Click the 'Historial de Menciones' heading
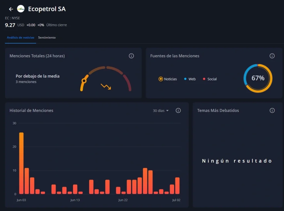The width and height of the screenshot is (284, 211). [x=31, y=110]
